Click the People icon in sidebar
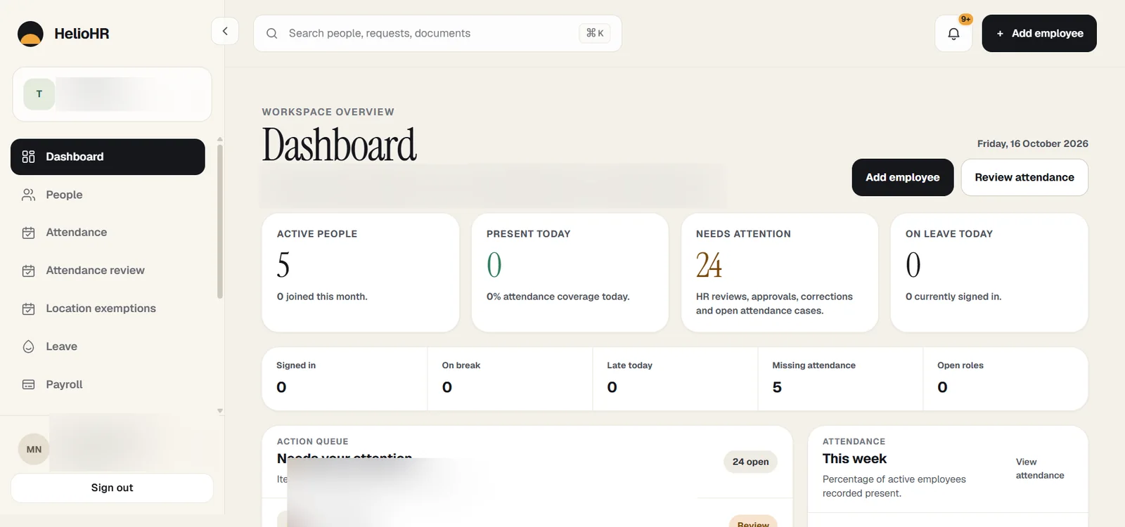 (x=29, y=195)
